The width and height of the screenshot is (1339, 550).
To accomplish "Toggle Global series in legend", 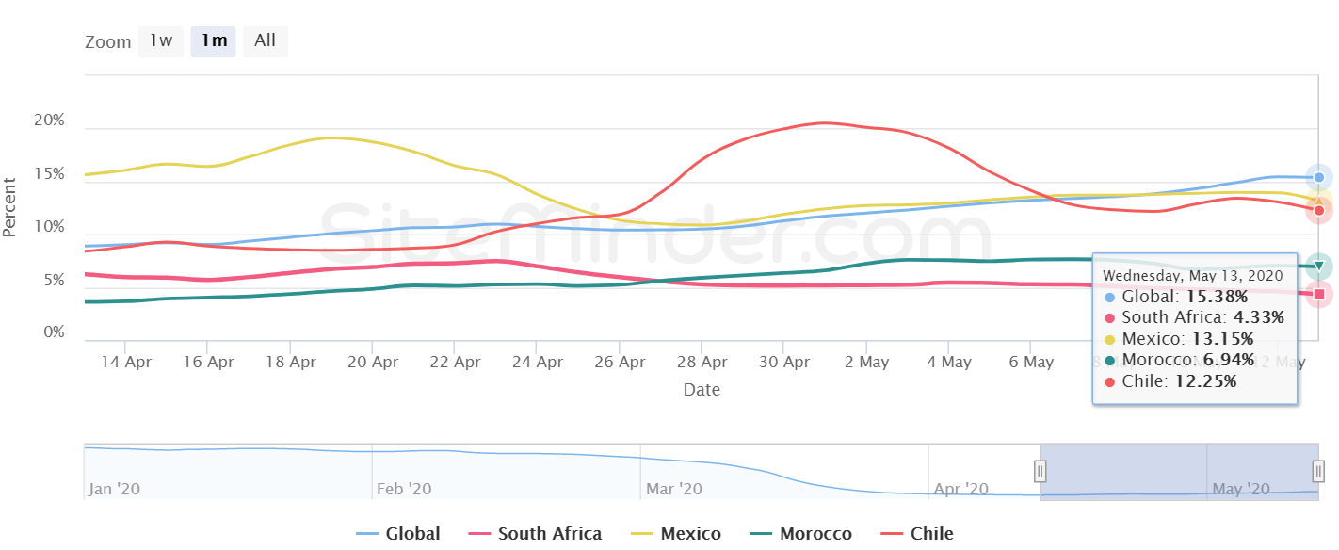I will tap(398, 533).
